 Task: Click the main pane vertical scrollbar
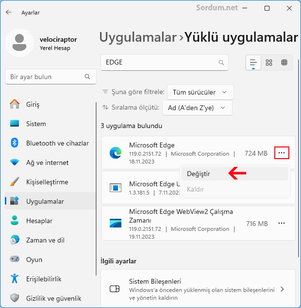click(x=299, y=158)
